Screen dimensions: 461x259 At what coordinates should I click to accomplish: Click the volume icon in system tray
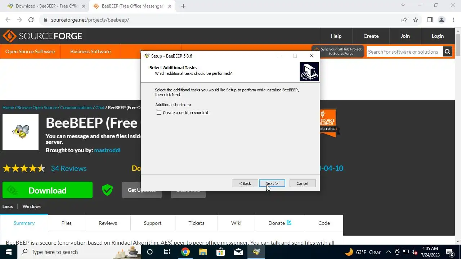[x=415, y=252]
